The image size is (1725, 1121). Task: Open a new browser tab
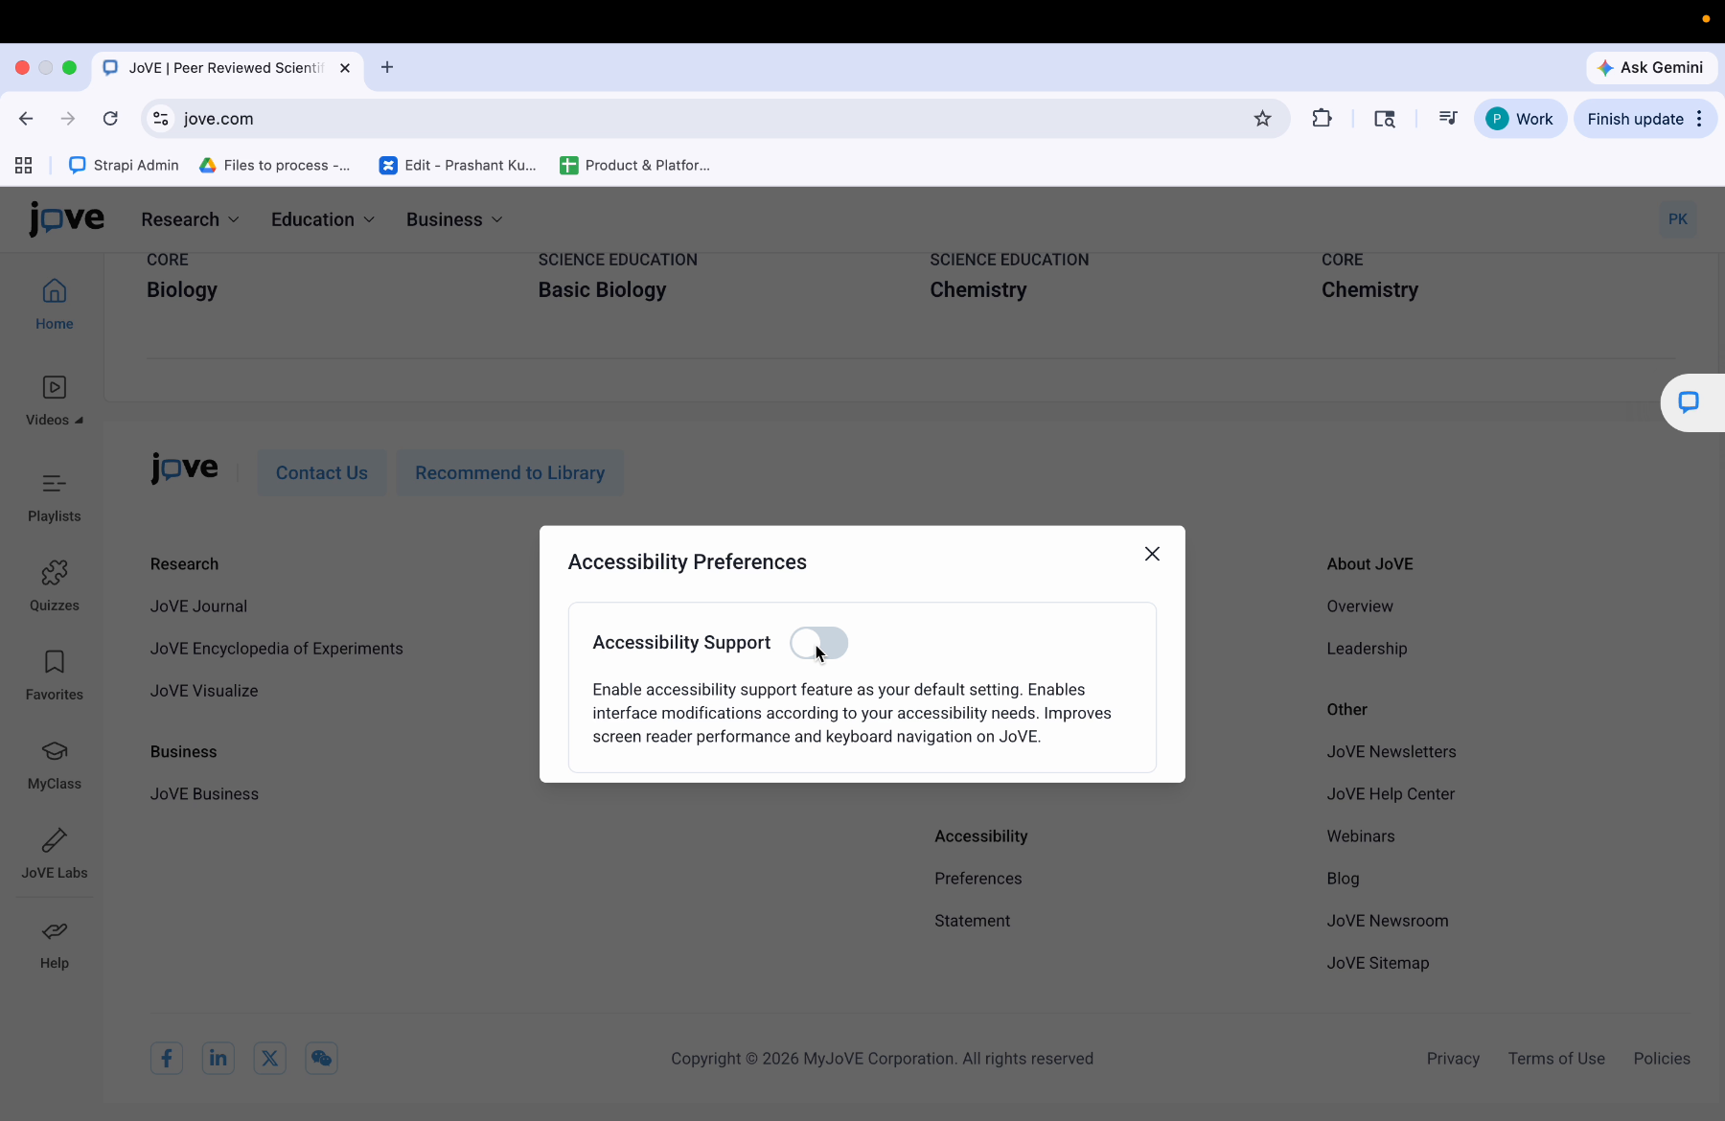(x=387, y=67)
